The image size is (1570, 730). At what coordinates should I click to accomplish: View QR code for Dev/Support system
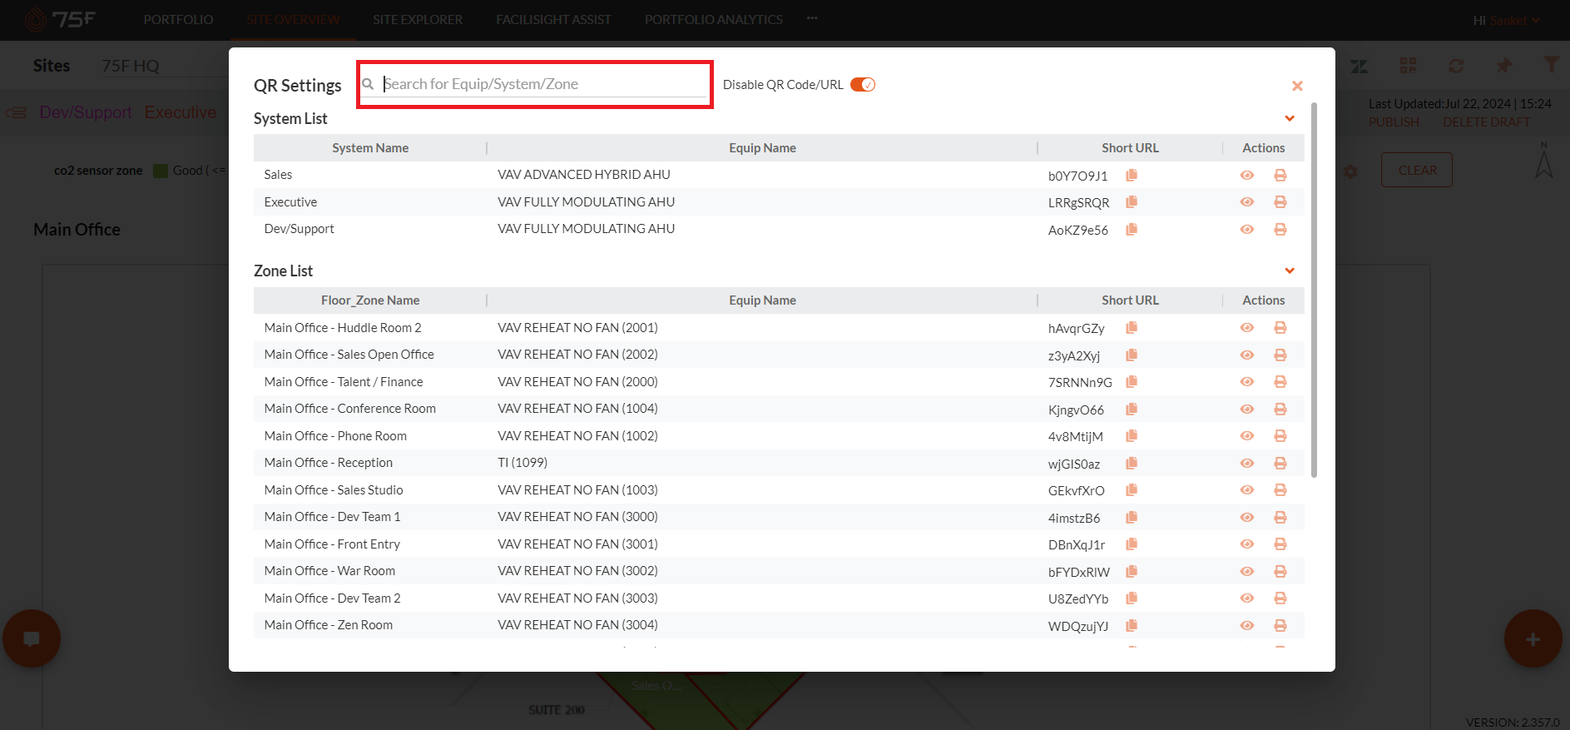click(1246, 229)
